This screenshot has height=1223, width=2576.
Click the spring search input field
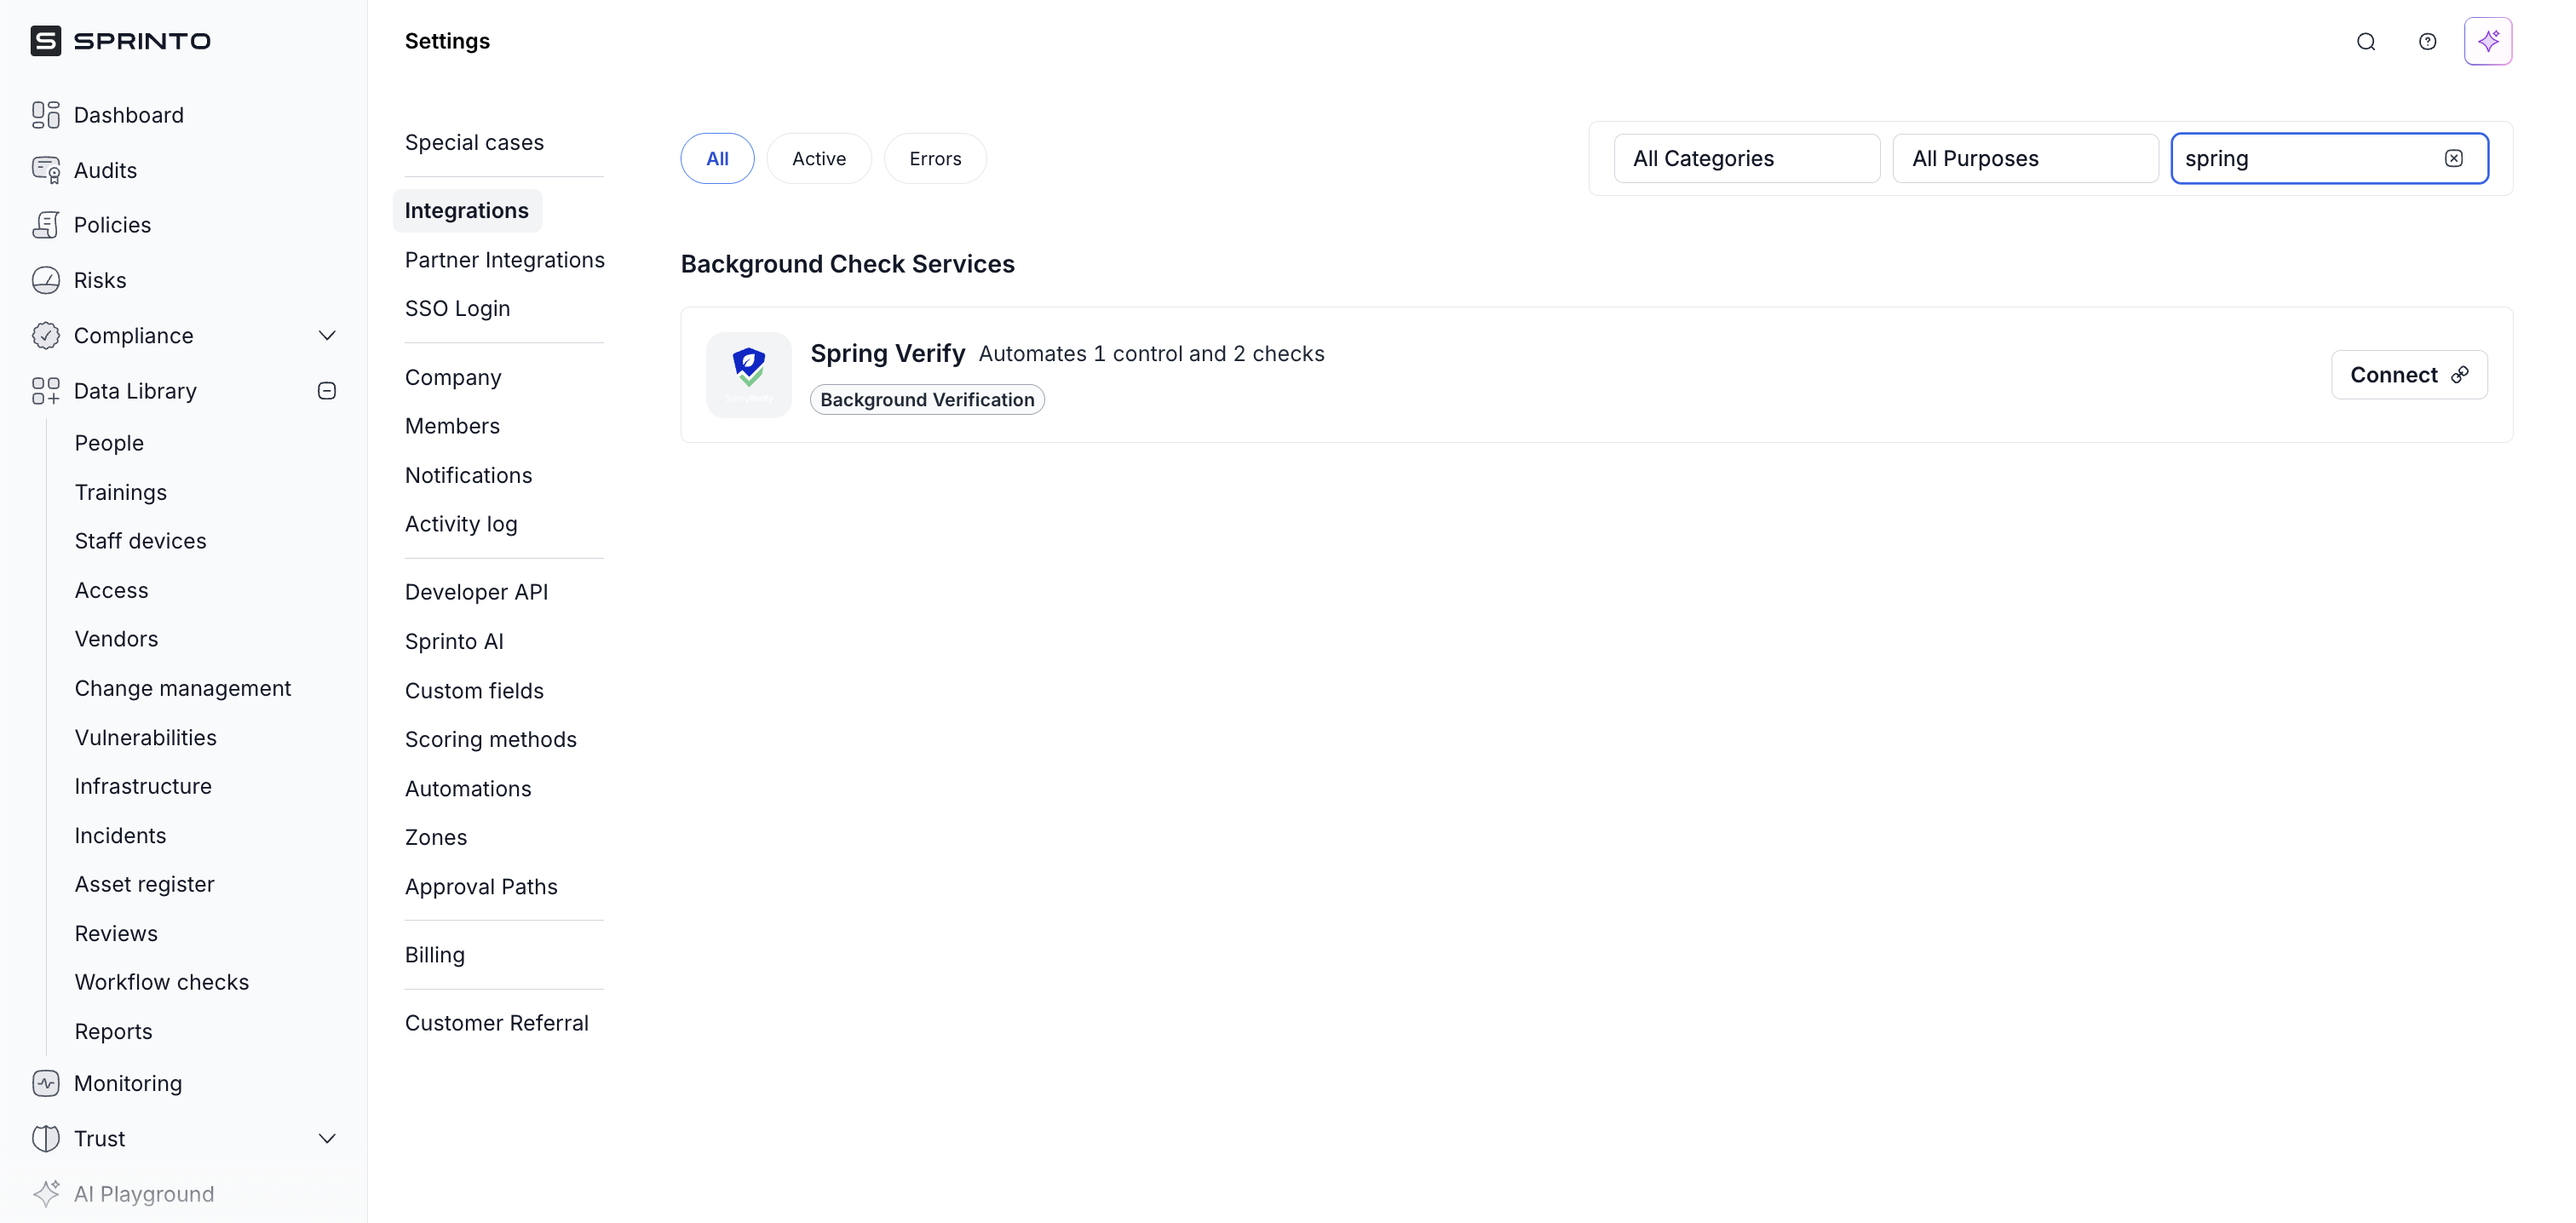coord(2300,158)
